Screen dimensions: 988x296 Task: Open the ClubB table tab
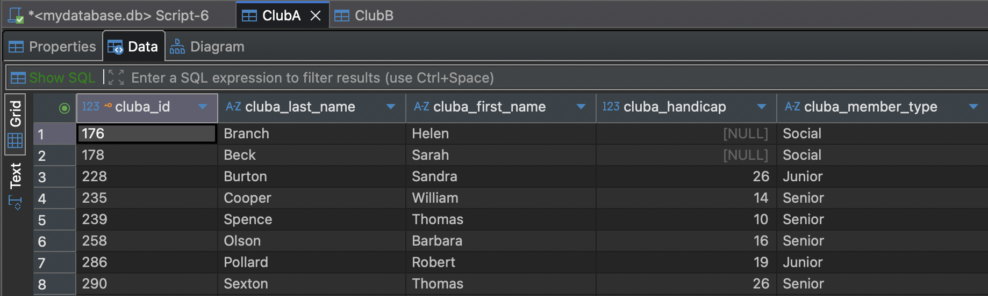(364, 16)
